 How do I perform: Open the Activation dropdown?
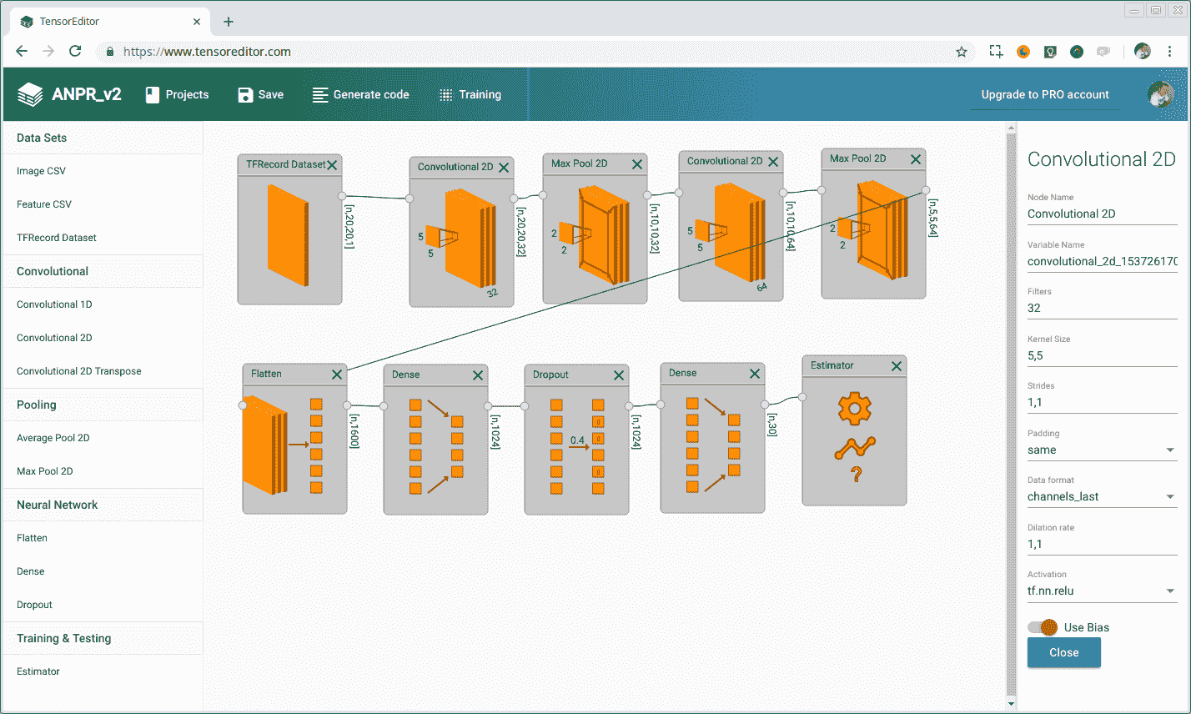coord(1101,591)
